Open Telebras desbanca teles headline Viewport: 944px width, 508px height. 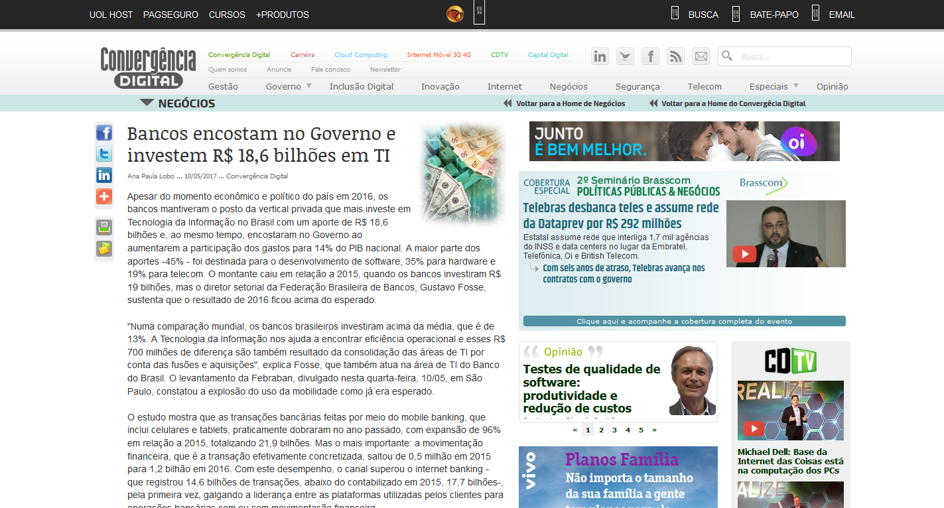click(621, 216)
